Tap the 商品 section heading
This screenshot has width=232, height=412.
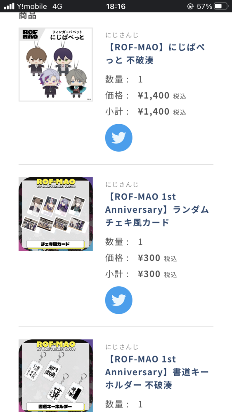tap(27, 16)
